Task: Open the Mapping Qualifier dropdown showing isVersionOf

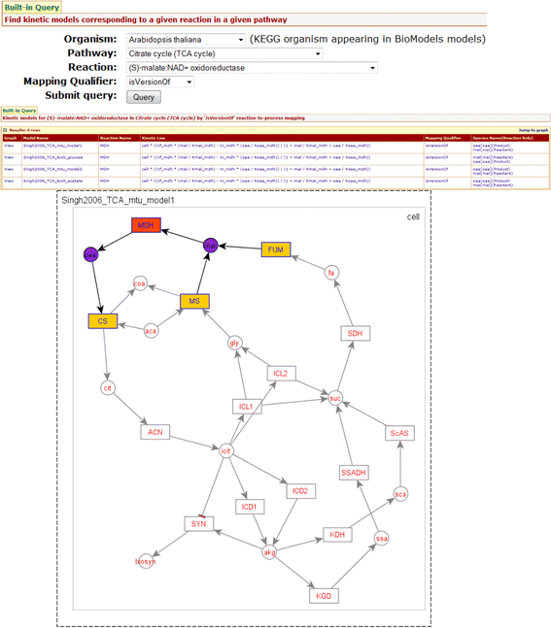Action: 160,82
